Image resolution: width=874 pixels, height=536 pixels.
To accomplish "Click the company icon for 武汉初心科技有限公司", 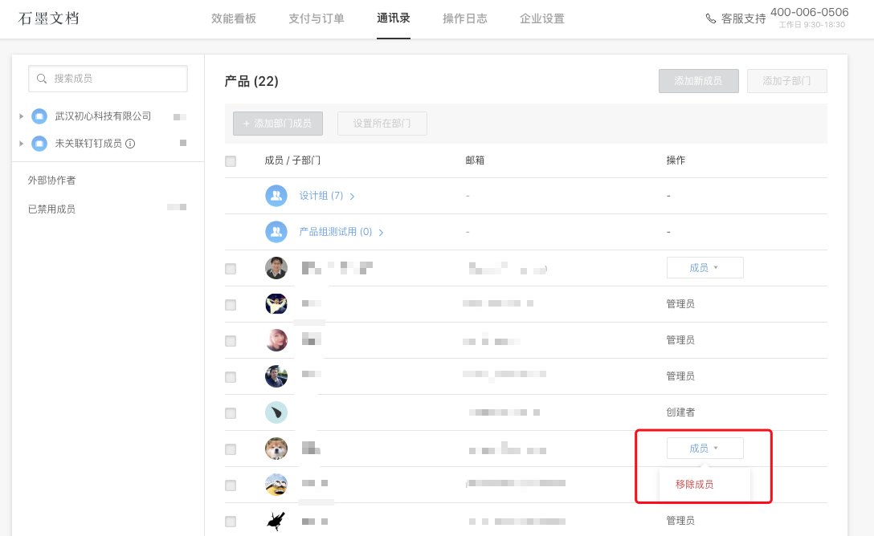I will coord(39,116).
